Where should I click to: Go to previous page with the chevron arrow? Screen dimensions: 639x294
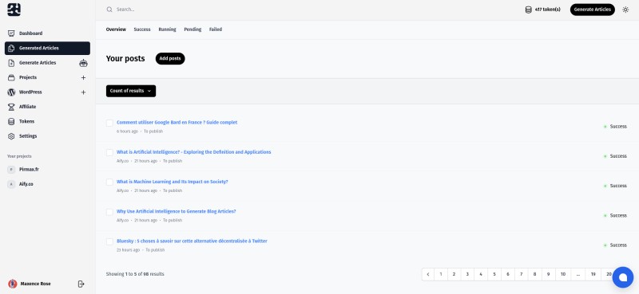click(428, 275)
